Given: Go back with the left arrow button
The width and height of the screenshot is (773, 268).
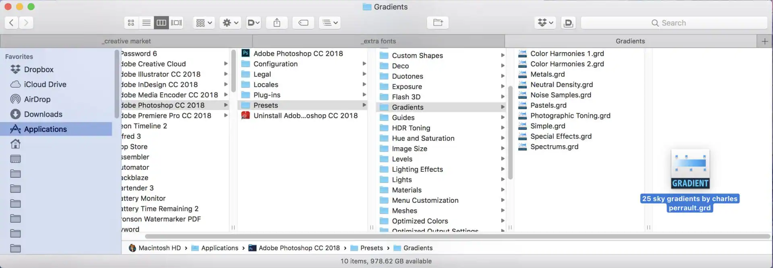Looking at the screenshot, I should pos(11,23).
